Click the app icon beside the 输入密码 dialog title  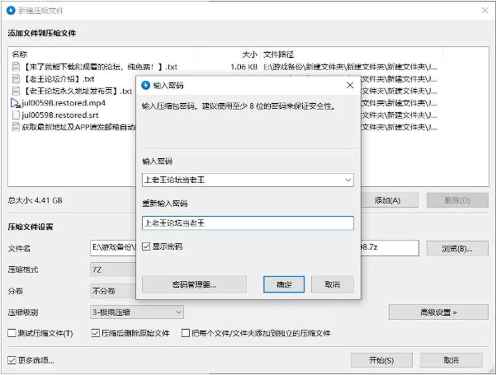pyautogui.click(x=146, y=85)
